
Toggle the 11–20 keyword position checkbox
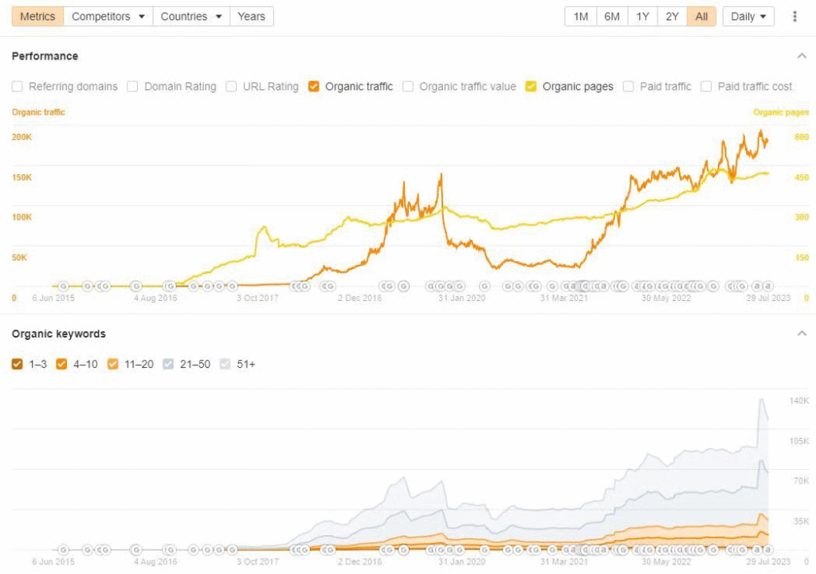[x=112, y=364]
